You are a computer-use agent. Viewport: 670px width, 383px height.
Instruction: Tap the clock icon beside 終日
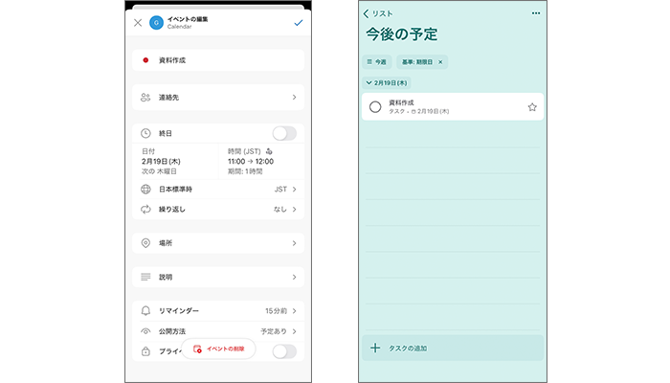click(x=145, y=133)
